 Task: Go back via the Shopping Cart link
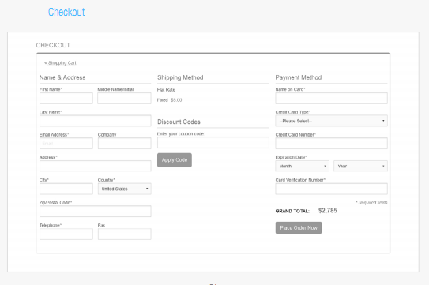pos(61,63)
